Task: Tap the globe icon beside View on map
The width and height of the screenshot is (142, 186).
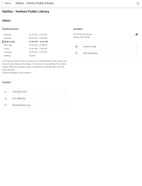Action: click(x=76, y=46)
